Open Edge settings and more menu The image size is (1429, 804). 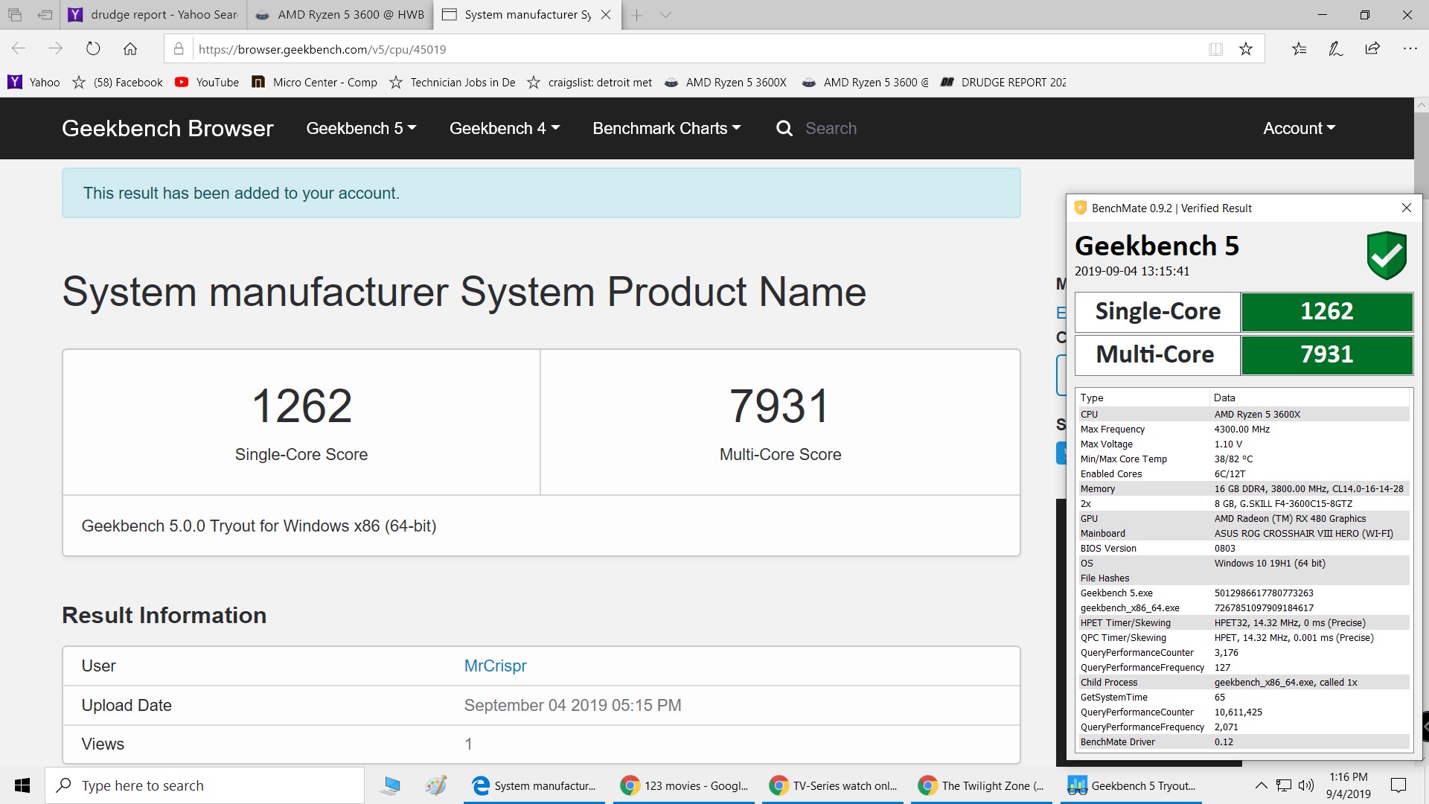pyautogui.click(x=1410, y=49)
